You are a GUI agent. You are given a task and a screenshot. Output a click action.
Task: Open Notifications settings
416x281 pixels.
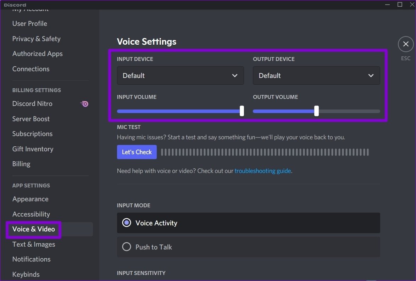click(31, 259)
